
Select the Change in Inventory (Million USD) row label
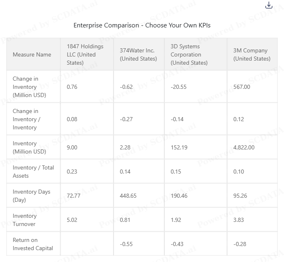coord(30,87)
